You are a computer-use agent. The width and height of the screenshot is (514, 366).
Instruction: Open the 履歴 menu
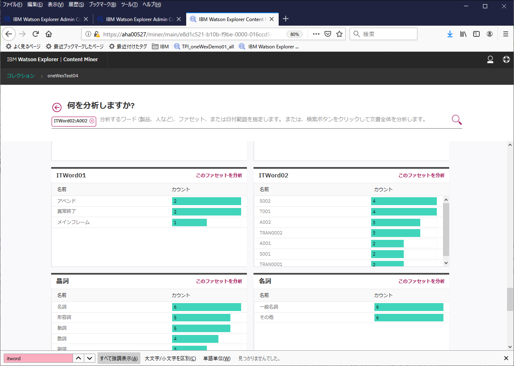pyautogui.click(x=76, y=5)
